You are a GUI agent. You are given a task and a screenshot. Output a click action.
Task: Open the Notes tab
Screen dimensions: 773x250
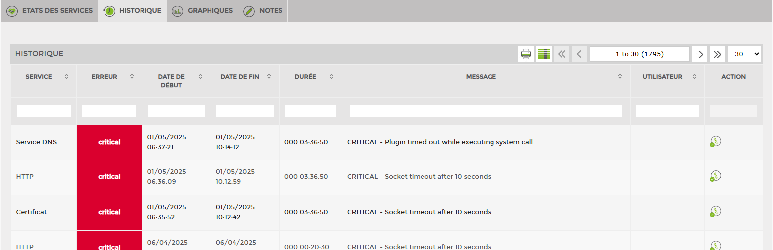tap(263, 11)
